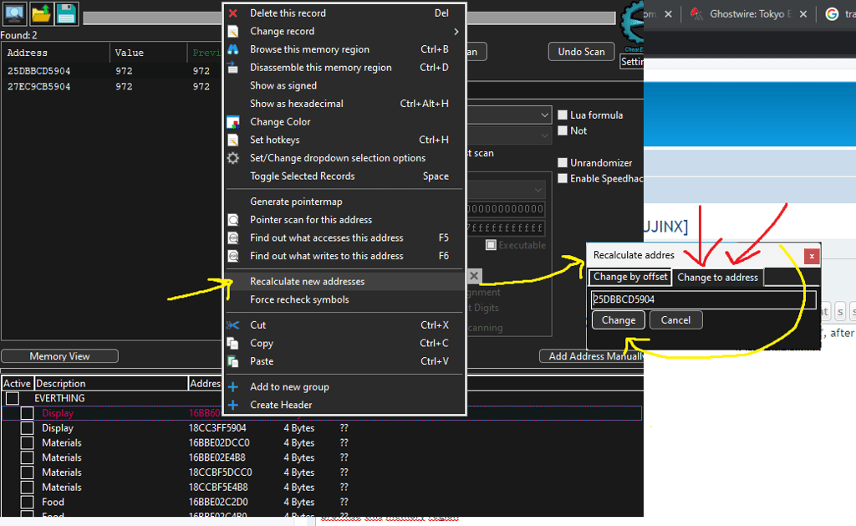Close the Recalculate address dialog
Image resolution: width=856 pixels, height=526 pixels.
812,256
